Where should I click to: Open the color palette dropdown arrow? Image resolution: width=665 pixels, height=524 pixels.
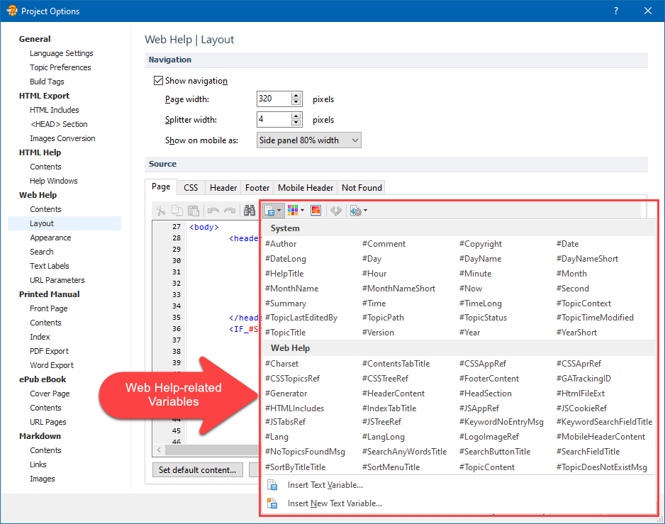(303, 211)
